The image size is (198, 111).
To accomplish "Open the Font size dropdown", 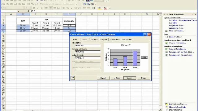I will (x=30, y=8).
